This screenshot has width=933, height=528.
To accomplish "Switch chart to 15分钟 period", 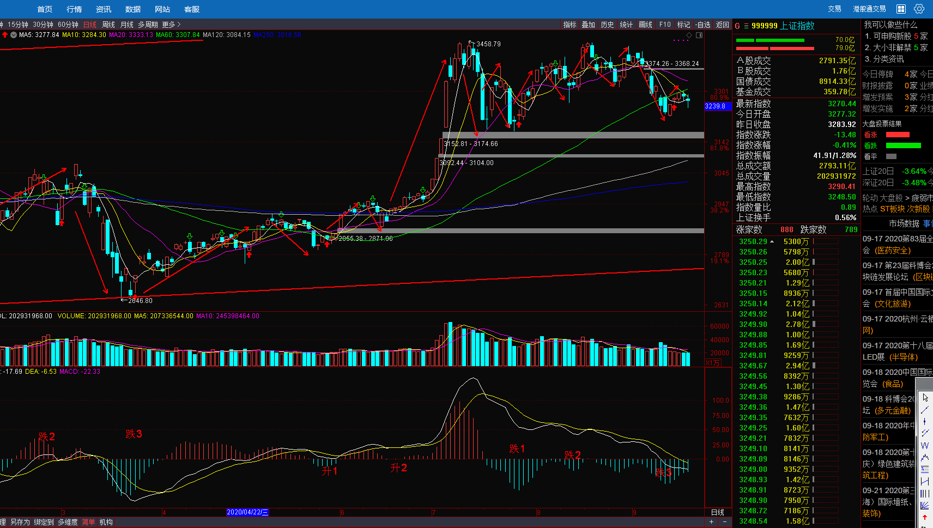I will click(18, 25).
